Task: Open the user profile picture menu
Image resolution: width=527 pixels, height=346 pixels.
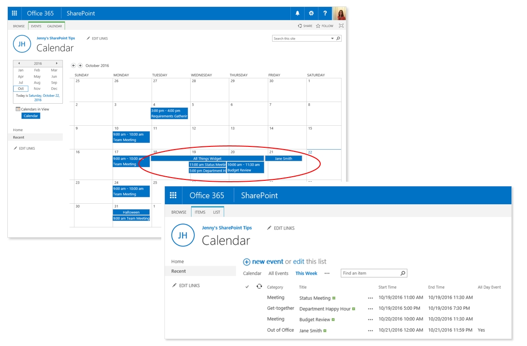Action: pyautogui.click(x=339, y=13)
